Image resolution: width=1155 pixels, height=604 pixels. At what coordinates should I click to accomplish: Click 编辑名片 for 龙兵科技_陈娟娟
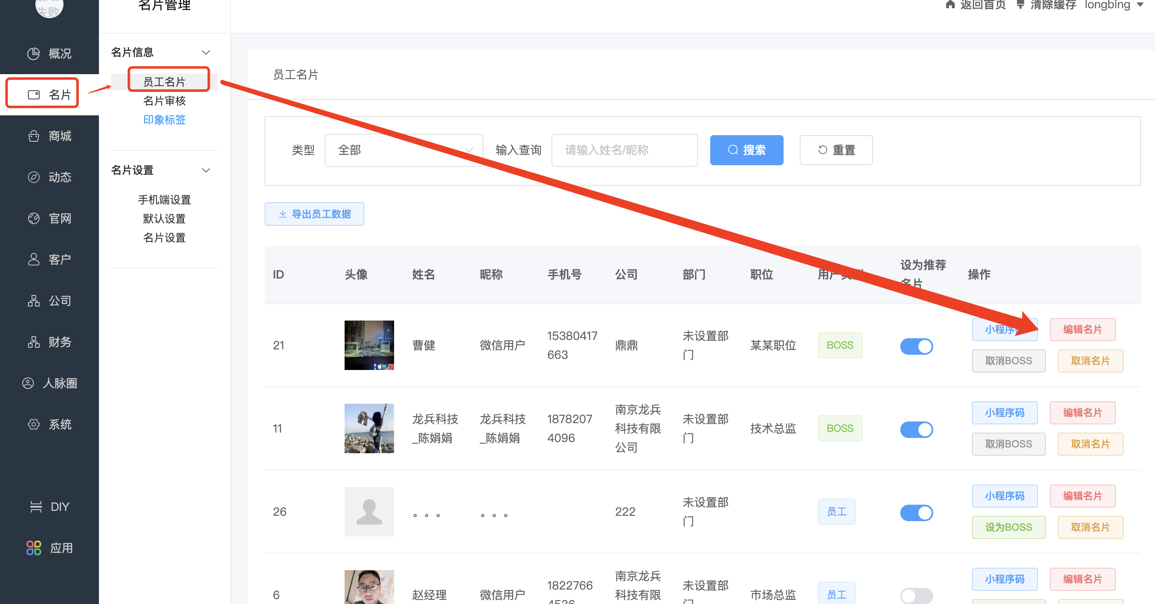coord(1082,413)
